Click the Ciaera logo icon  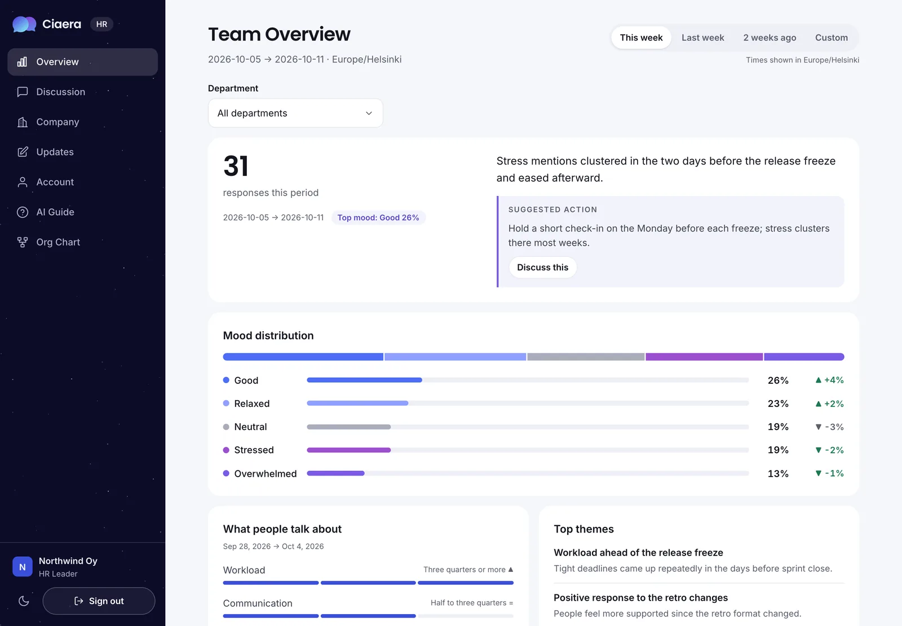[x=24, y=24]
